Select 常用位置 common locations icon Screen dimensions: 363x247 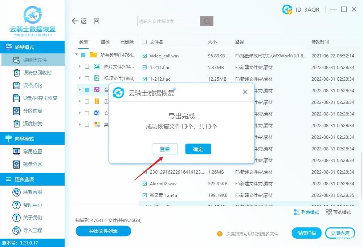tap(17, 151)
